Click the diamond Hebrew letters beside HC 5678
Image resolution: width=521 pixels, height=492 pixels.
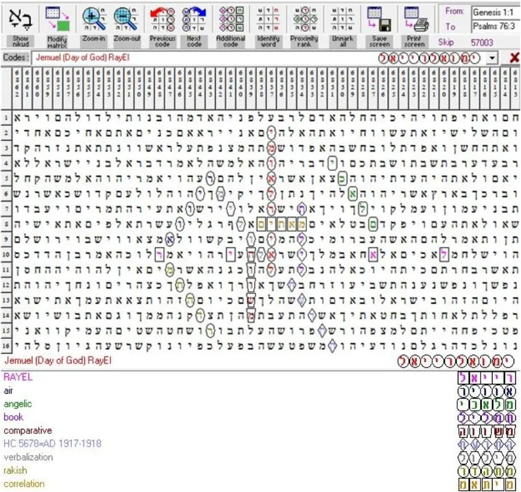tap(487, 445)
